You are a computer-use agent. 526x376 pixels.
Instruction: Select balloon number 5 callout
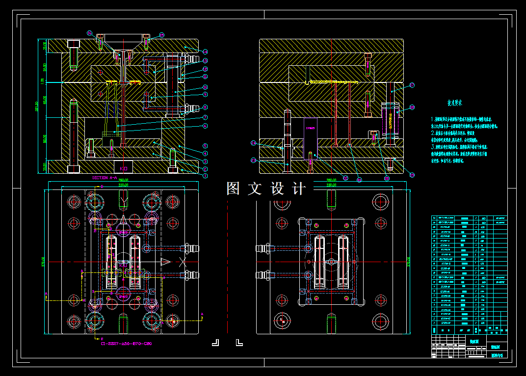tap(205, 146)
